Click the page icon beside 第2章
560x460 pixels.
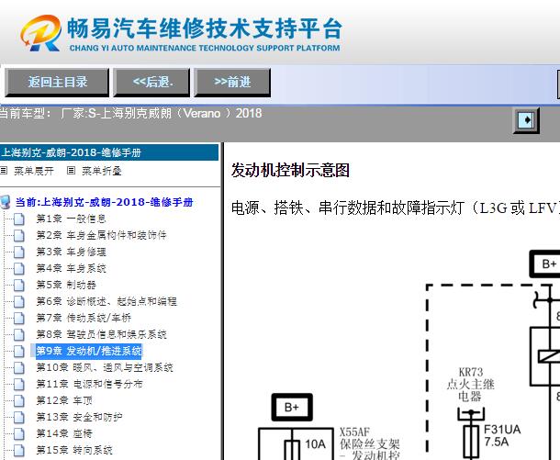(19, 235)
